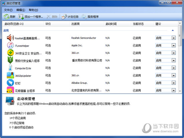Open the 文件(F) menu

(8, 10)
